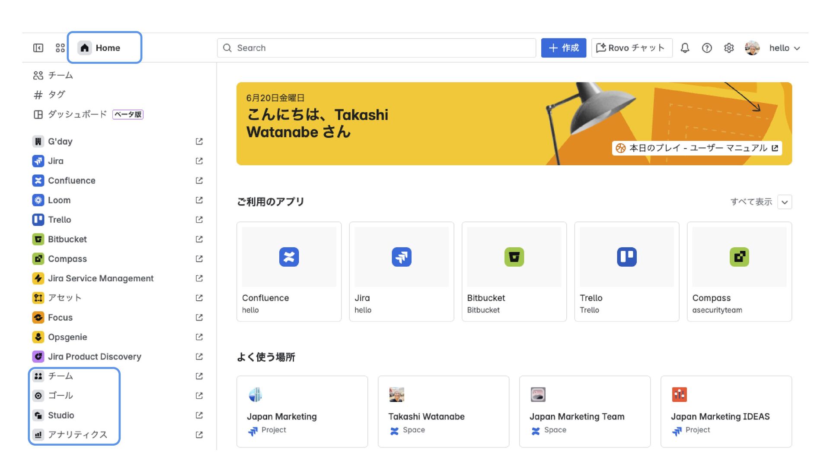The height and width of the screenshot is (466, 830).
Task: Open タグ in the sidebar
Action: 118,95
